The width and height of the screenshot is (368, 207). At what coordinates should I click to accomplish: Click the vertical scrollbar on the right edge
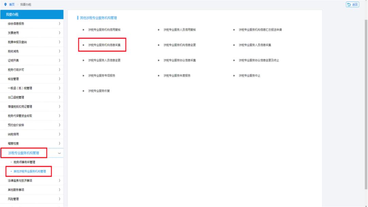366,102
